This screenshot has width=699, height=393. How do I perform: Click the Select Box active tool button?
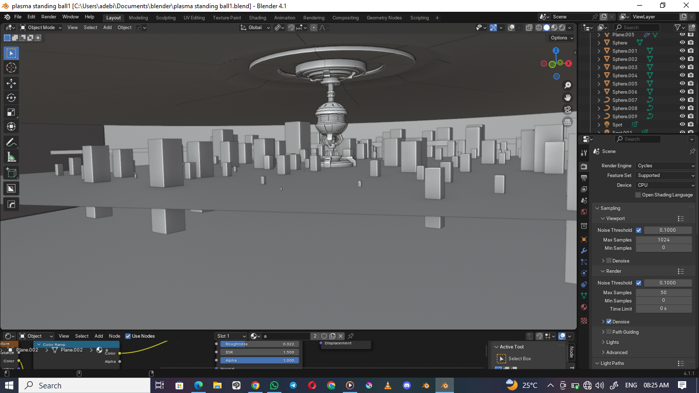(x=501, y=359)
